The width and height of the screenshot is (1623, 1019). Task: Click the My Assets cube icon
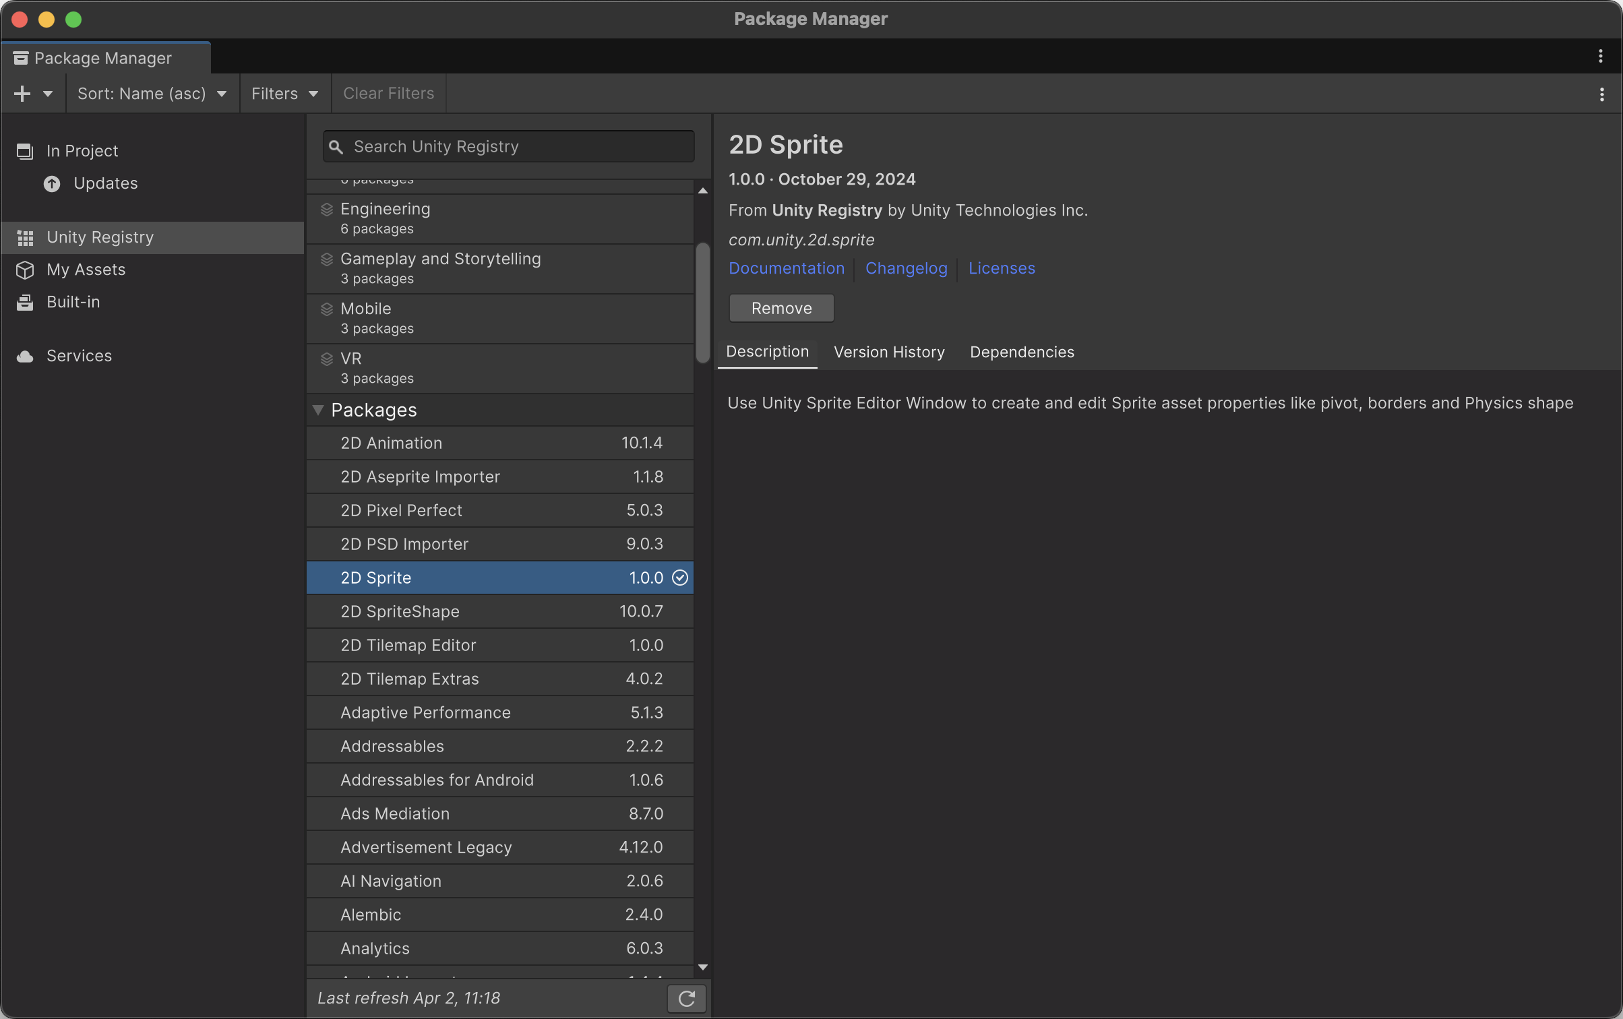click(25, 270)
